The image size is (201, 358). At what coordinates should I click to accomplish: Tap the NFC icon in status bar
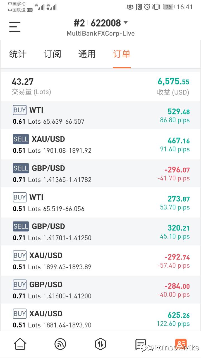138,7
